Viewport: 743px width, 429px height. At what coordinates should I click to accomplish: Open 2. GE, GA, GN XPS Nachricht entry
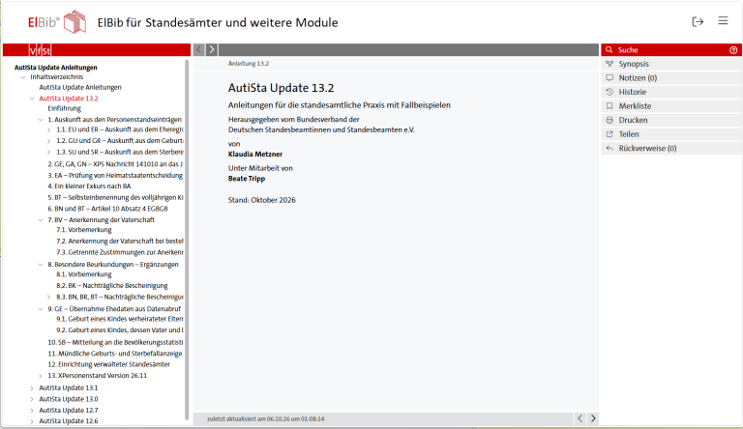(x=115, y=164)
